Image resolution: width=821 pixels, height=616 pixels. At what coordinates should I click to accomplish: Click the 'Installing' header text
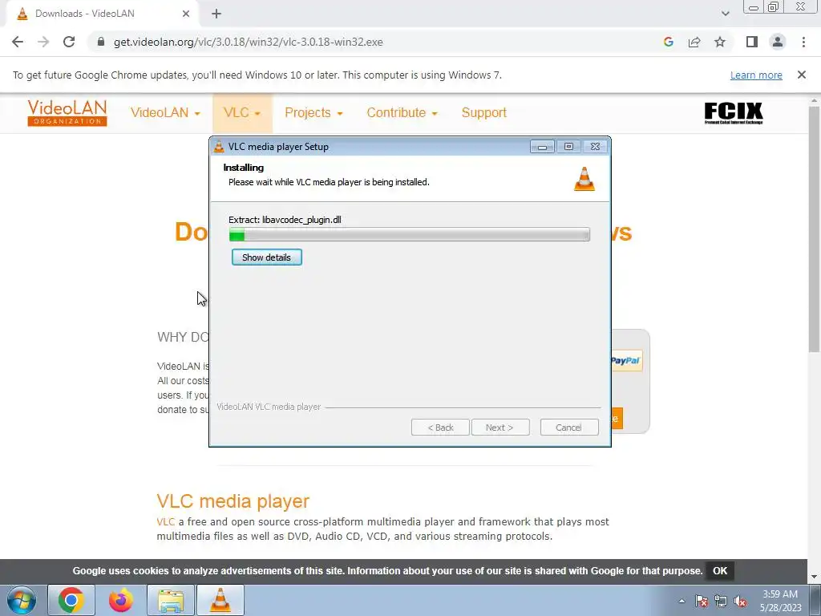[x=244, y=168]
